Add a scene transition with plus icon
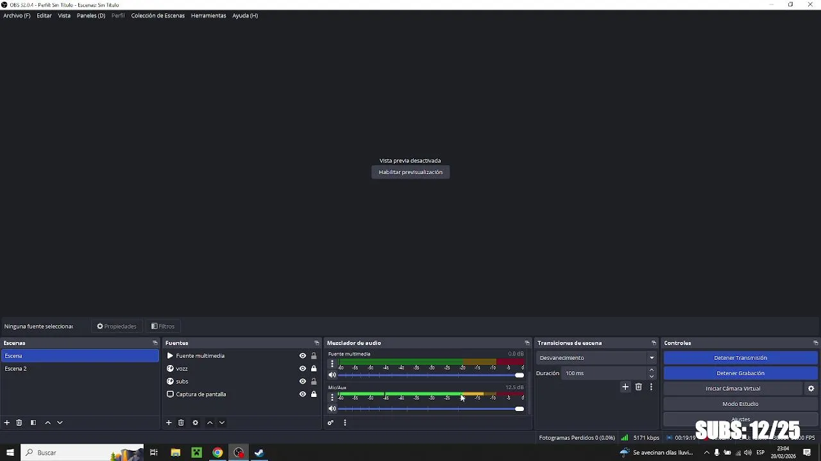 (625, 387)
